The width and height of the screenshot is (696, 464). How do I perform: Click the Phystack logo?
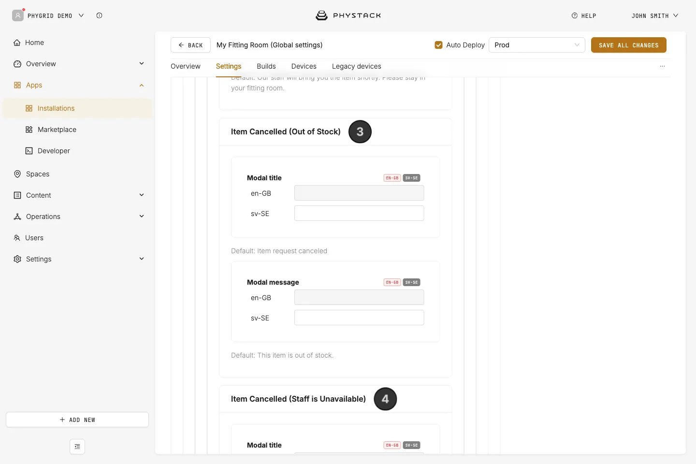pyautogui.click(x=348, y=15)
